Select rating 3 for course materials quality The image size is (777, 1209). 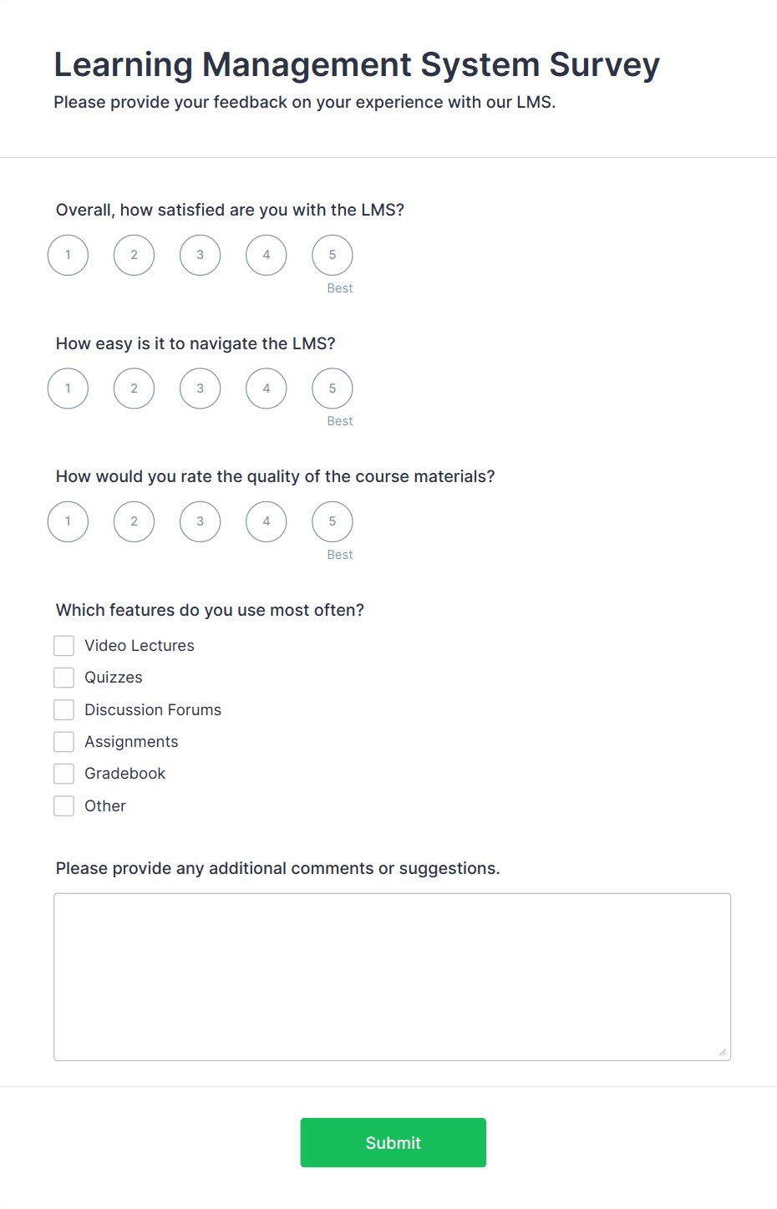point(200,521)
